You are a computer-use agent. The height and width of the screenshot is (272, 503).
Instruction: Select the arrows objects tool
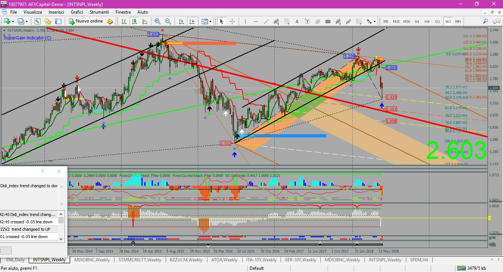[x=369, y=21]
